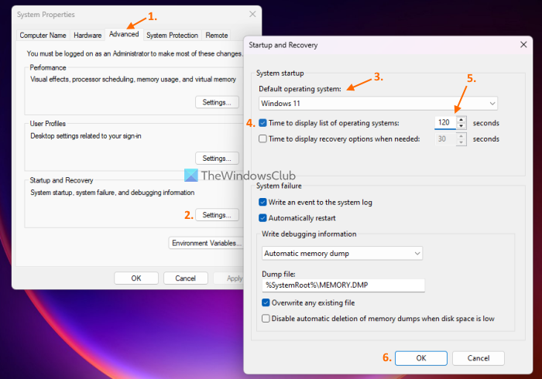Open Performance Settings button
542x379 pixels.
(x=217, y=102)
